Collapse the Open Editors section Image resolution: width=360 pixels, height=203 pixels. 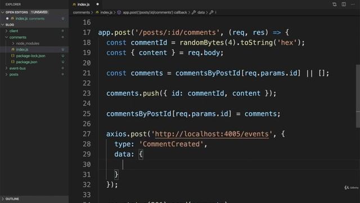tap(3, 12)
